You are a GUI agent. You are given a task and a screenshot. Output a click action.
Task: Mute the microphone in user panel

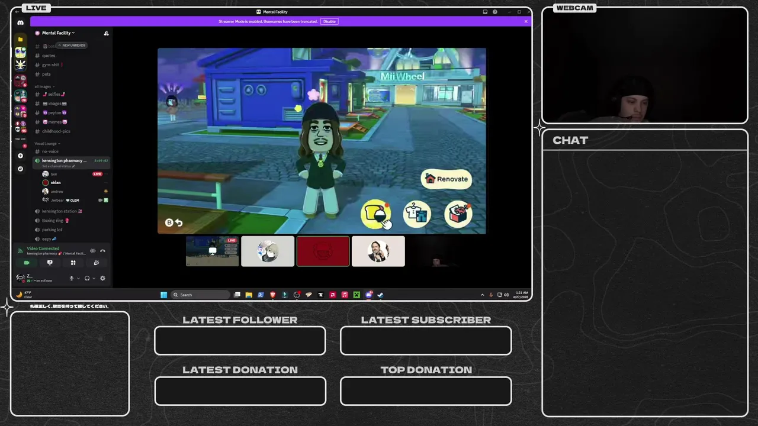(x=72, y=278)
